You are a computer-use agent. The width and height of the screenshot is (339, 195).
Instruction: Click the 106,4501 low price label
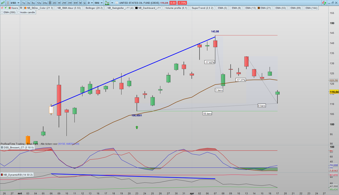(137, 115)
